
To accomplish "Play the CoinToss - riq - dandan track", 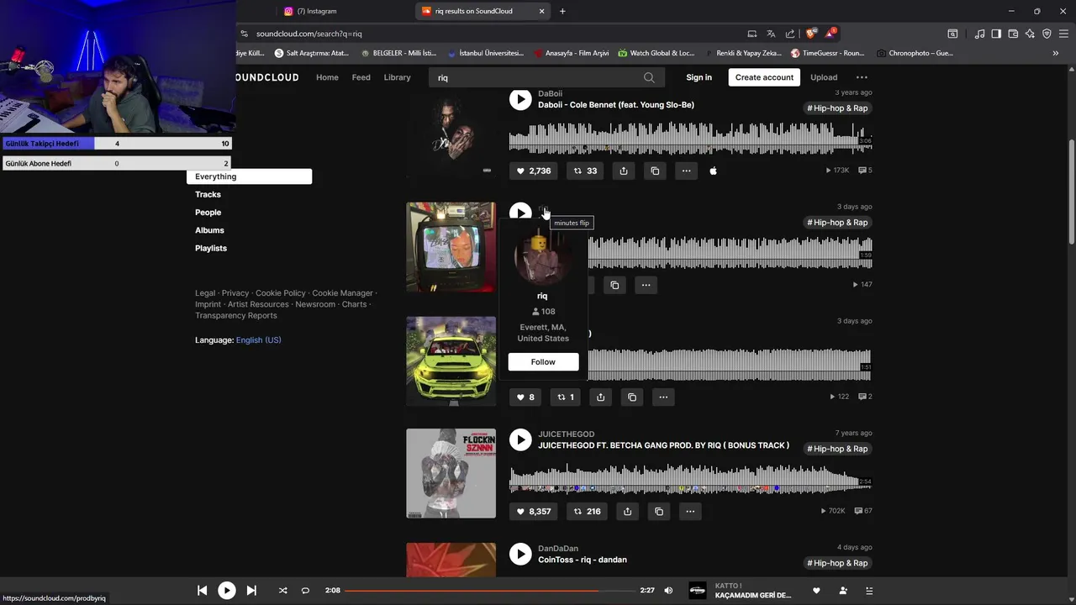I will click(520, 554).
